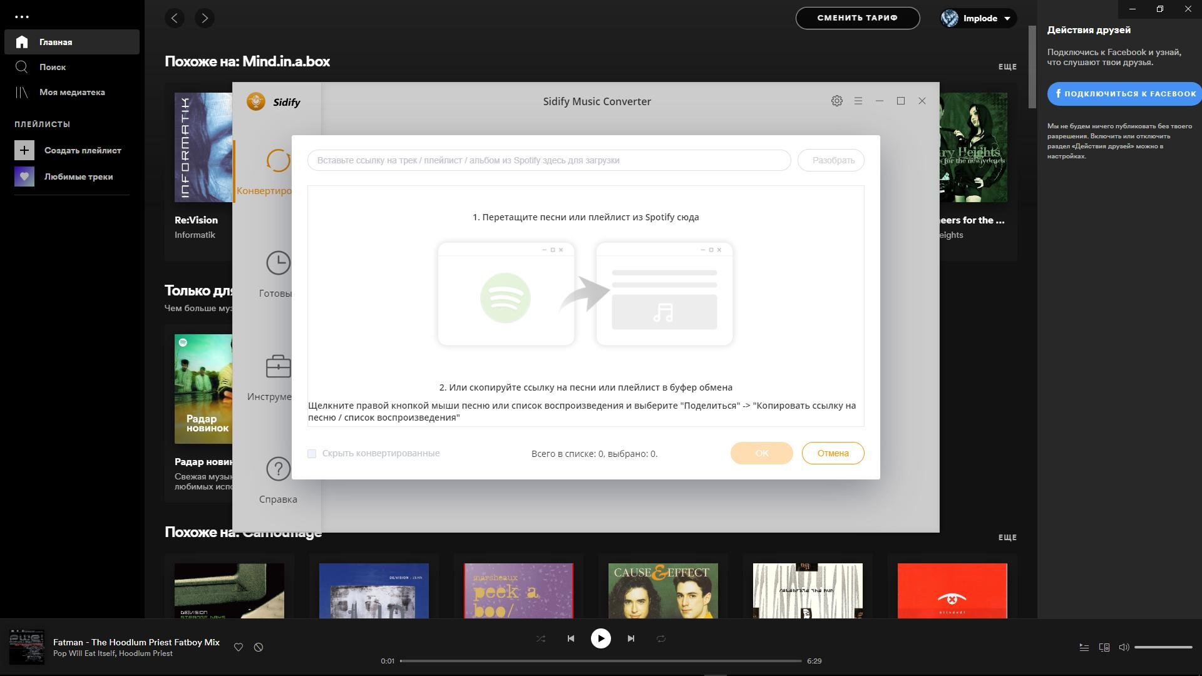
Task: Click the Отмена button
Action: pyautogui.click(x=833, y=453)
